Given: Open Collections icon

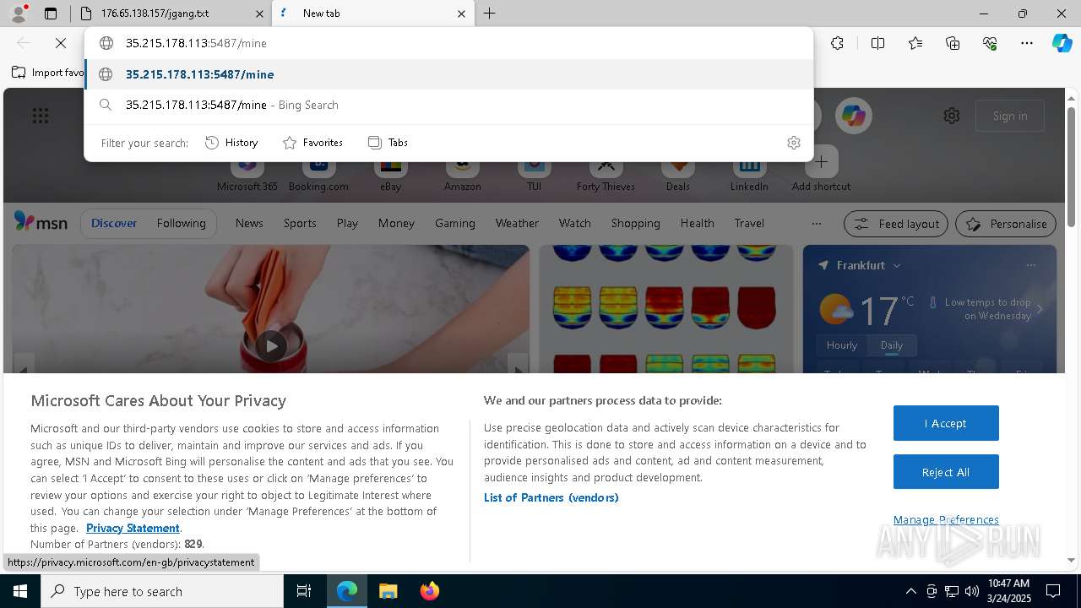Looking at the screenshot, I should [953, 43].
